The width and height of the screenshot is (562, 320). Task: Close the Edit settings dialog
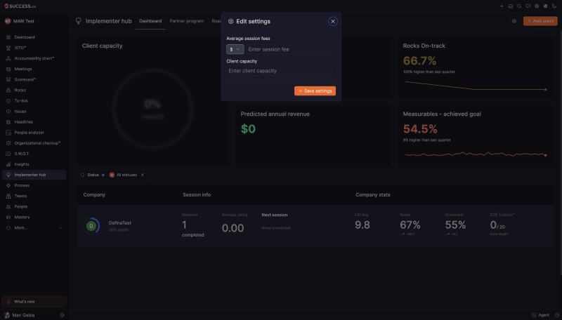click(332, 22)
